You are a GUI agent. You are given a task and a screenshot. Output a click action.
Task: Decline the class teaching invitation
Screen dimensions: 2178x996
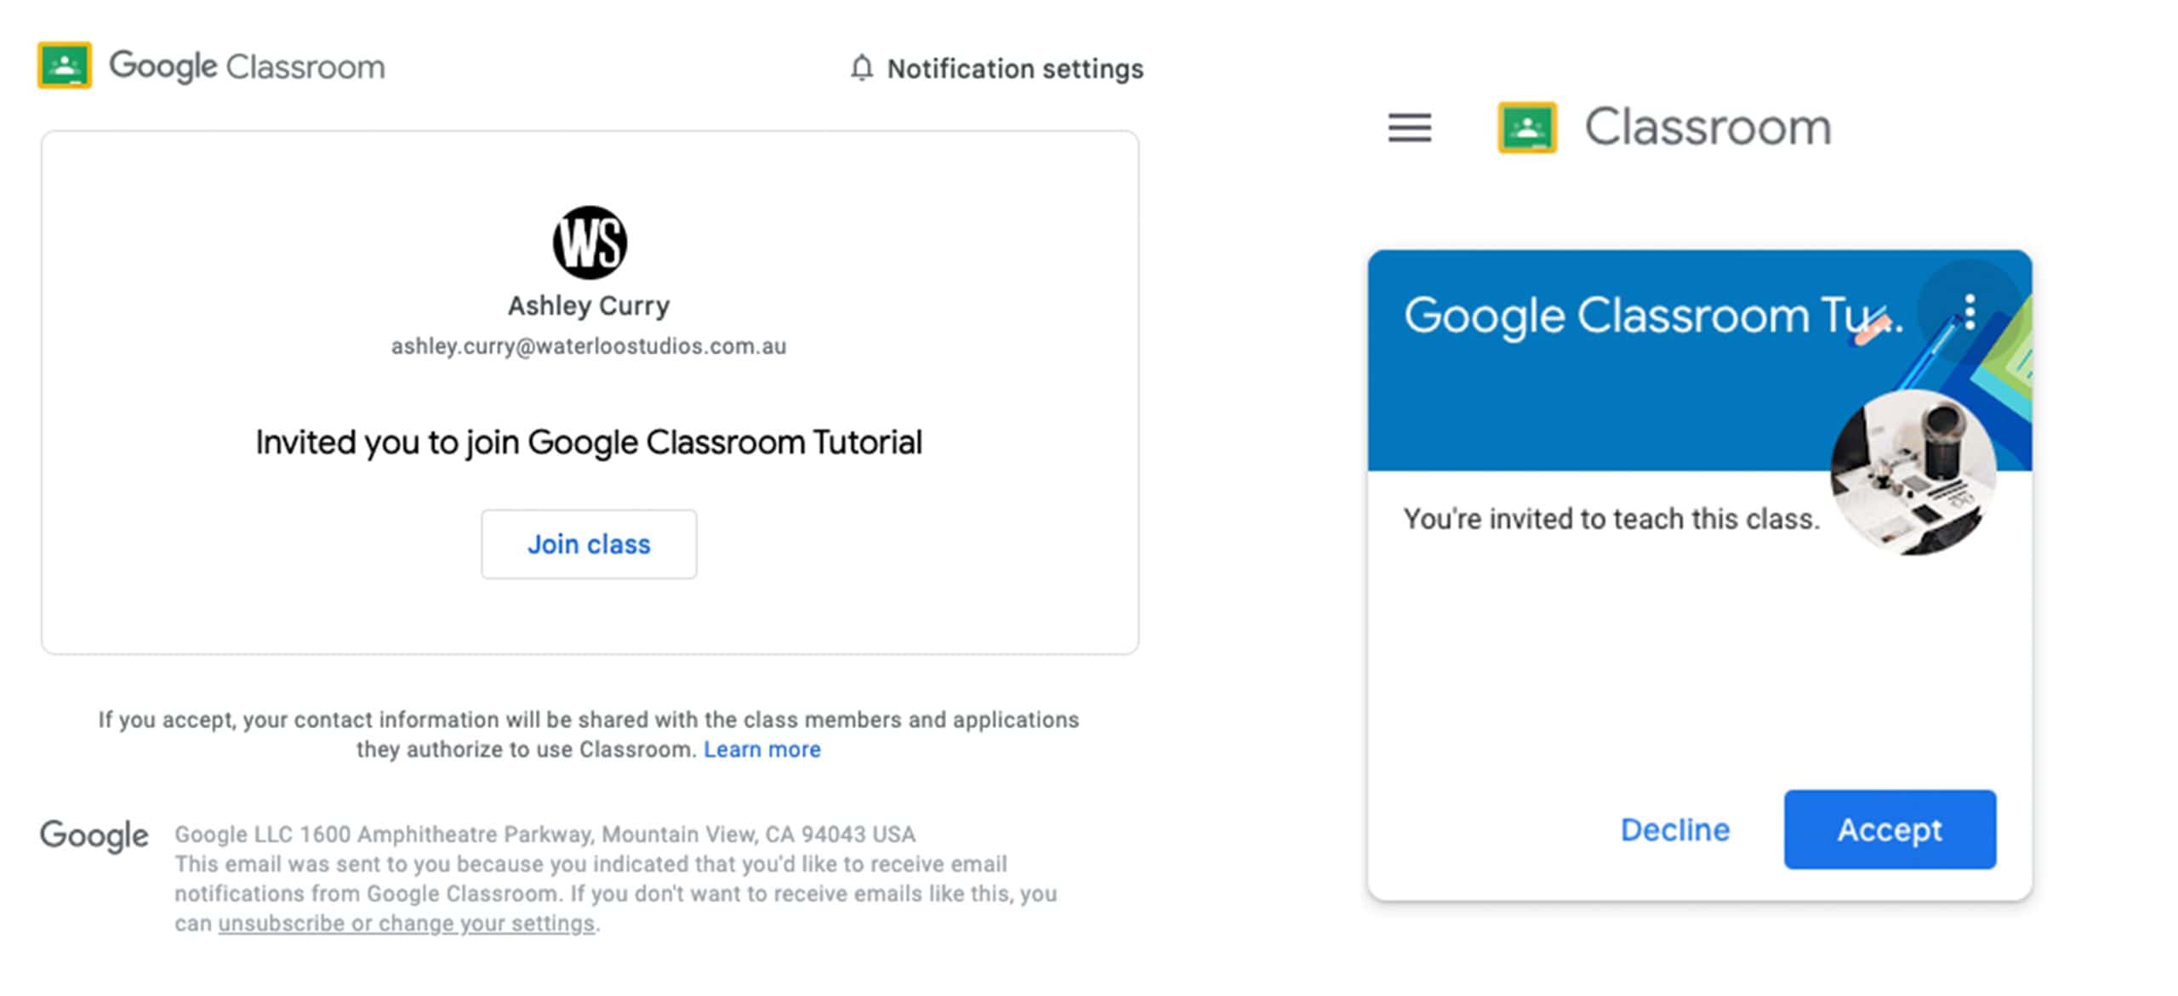pyautogui.click(x=1675, y=829)
